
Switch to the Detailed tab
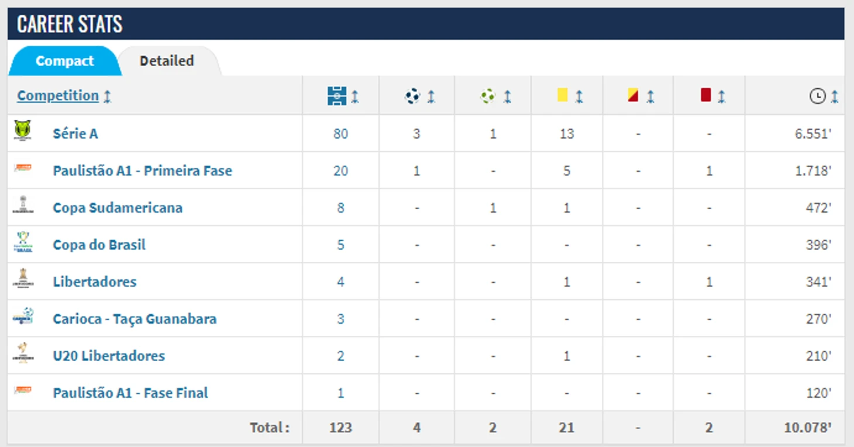167,61
